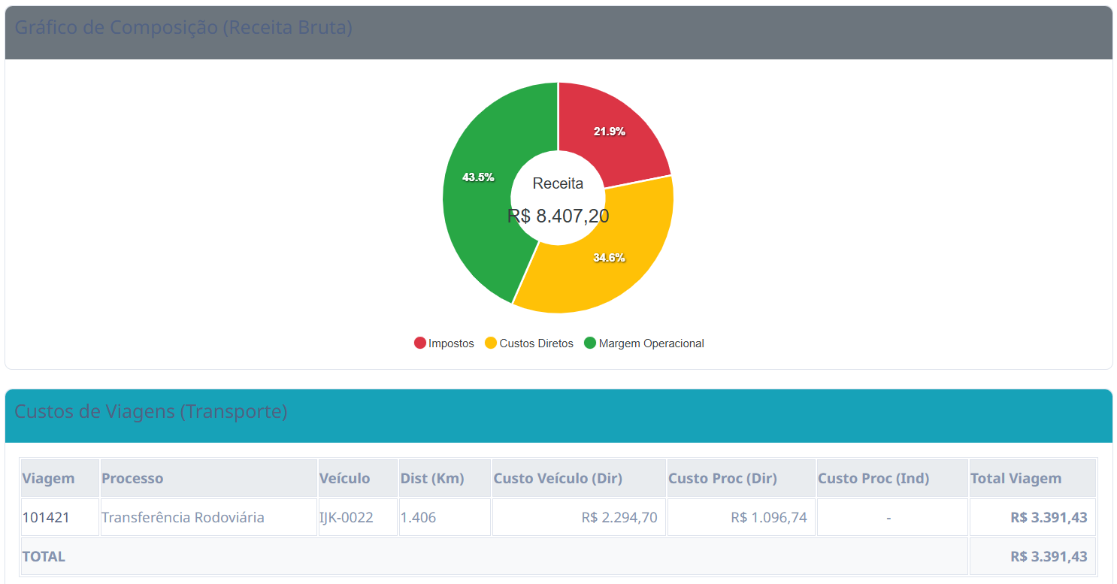Click the R$ 8.407,20 value in donut center
1117x584 pixels.
(x=558, y=216)
